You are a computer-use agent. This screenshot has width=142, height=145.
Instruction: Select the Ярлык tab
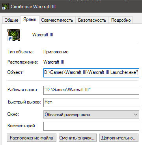tap(30, 20)
